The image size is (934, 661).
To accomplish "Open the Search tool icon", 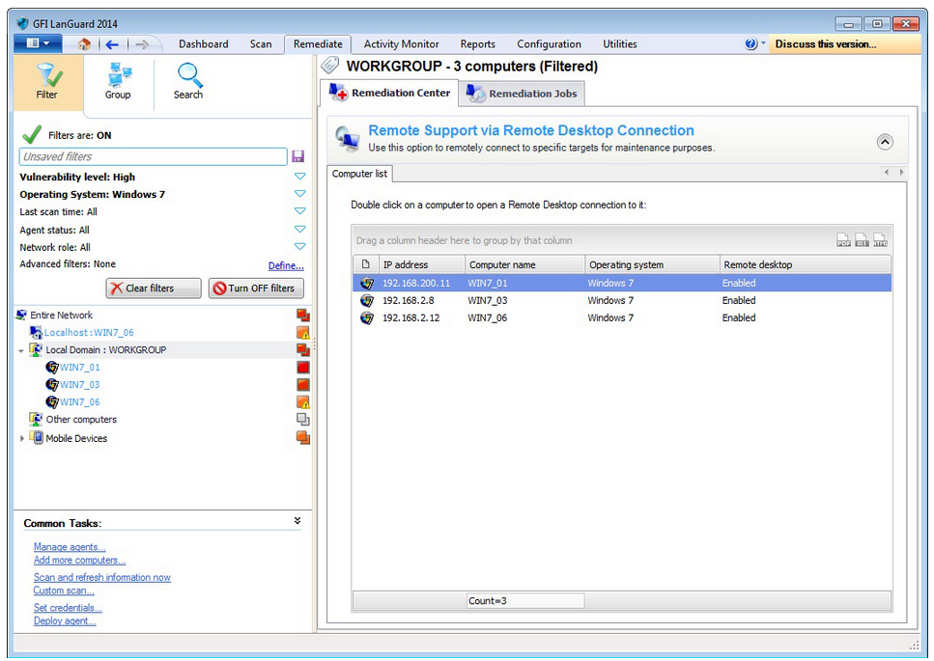I will [189, 75].
